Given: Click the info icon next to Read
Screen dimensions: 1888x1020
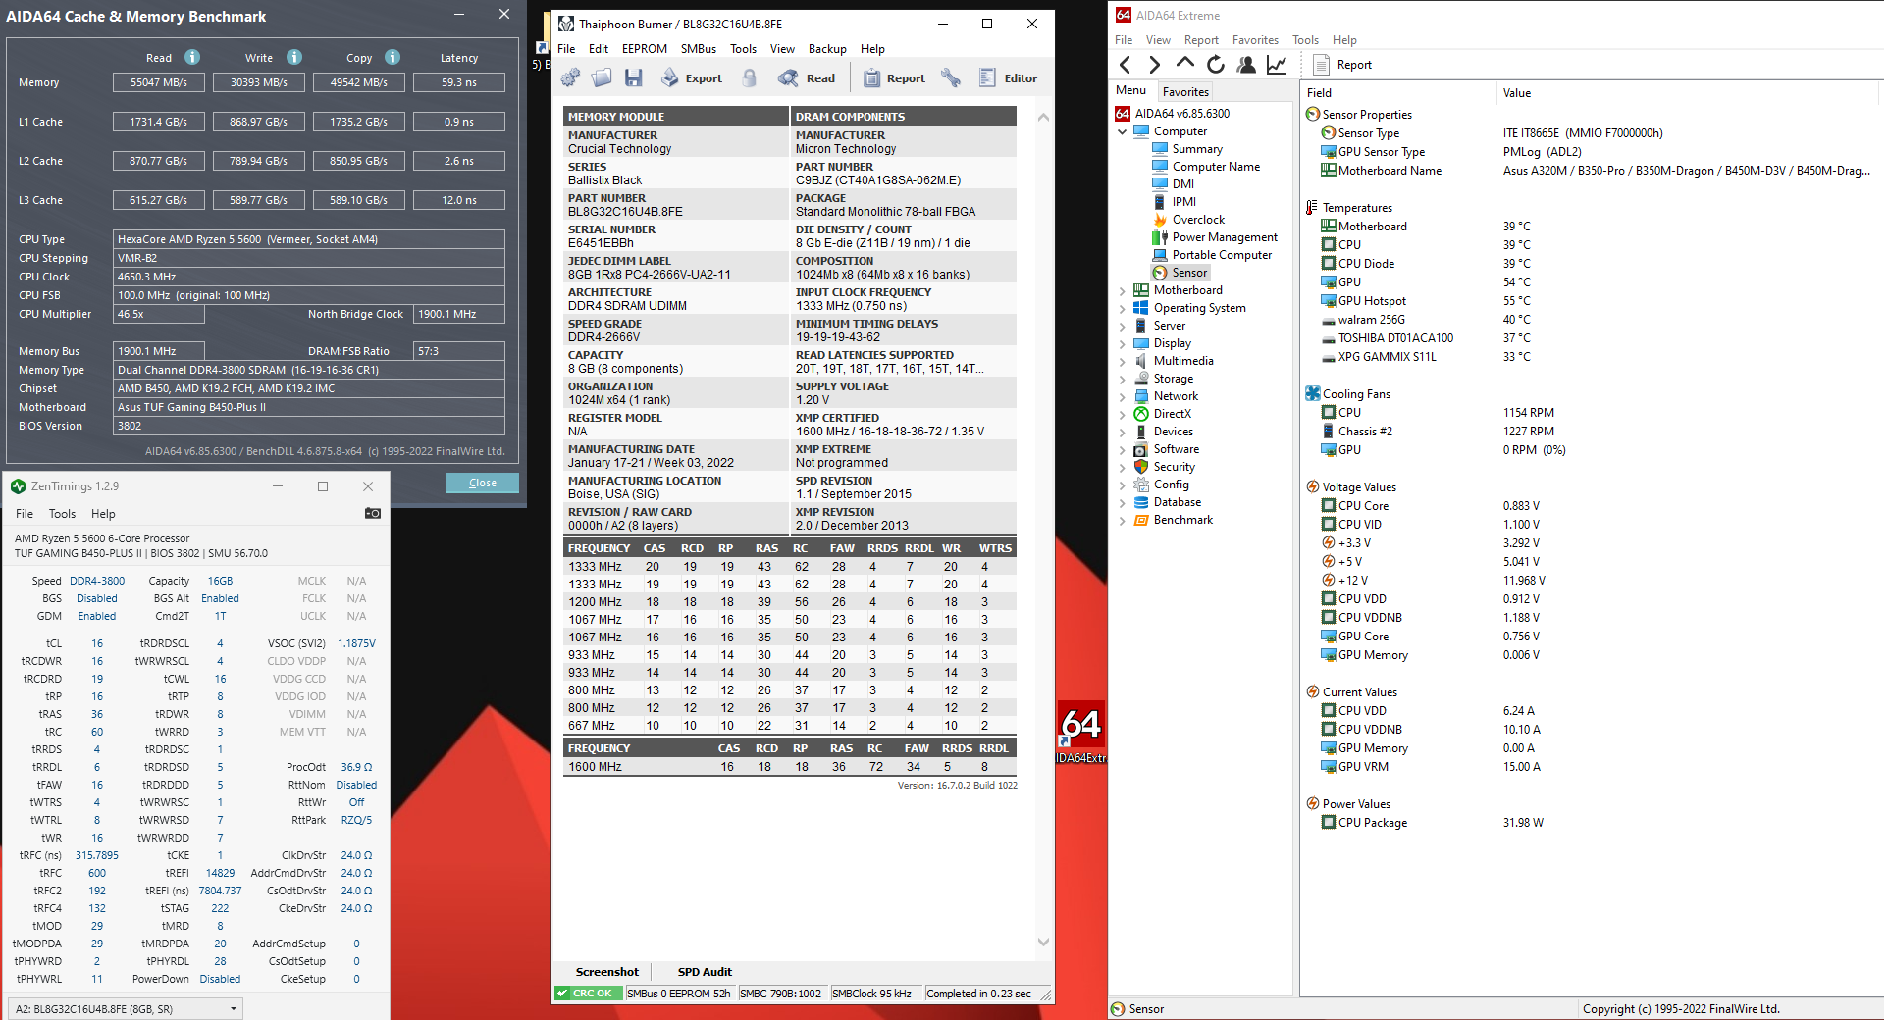Looking at the screenshot, I should [x=192, y=57].
